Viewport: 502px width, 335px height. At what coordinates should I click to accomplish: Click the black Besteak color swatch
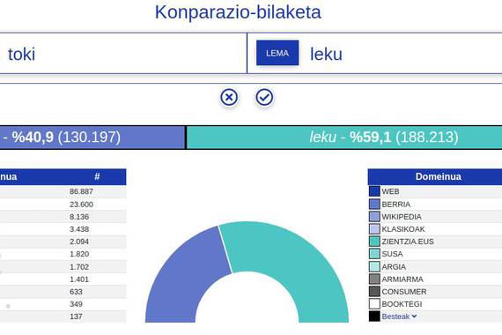click(x=374, y=316)
